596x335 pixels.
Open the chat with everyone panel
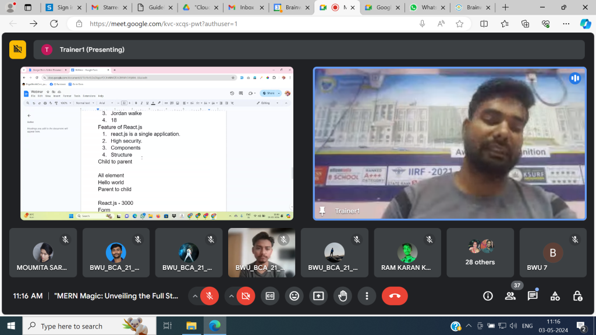pos(533,296)
